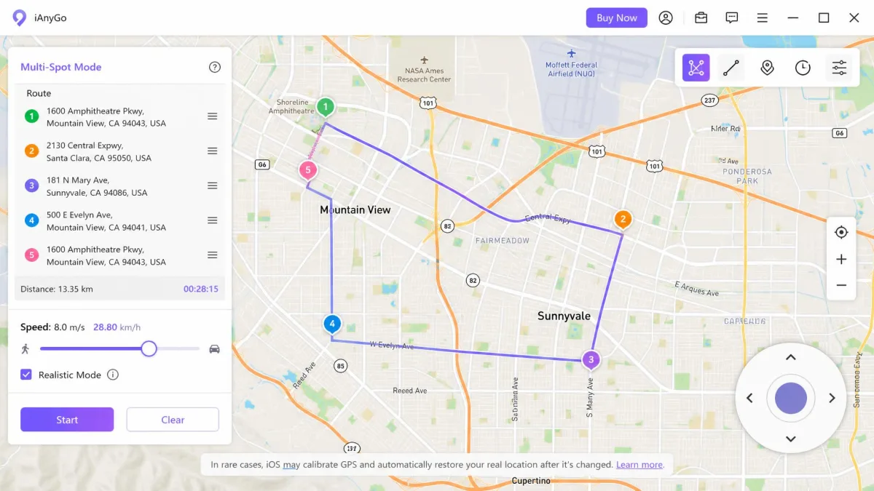Image resolution: width=874 pixels, height=491 pixels.
Task: Click the Multi-Spot Mode help icon
Action: 215,67
